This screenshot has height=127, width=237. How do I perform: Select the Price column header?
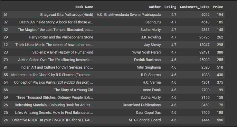click(218, 7)
